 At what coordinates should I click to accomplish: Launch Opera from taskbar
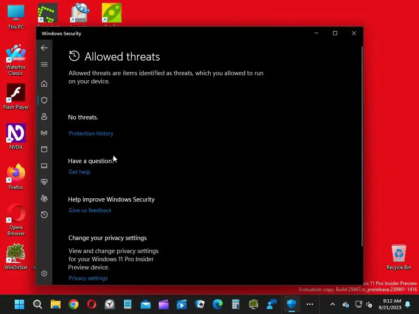[91, 304]
